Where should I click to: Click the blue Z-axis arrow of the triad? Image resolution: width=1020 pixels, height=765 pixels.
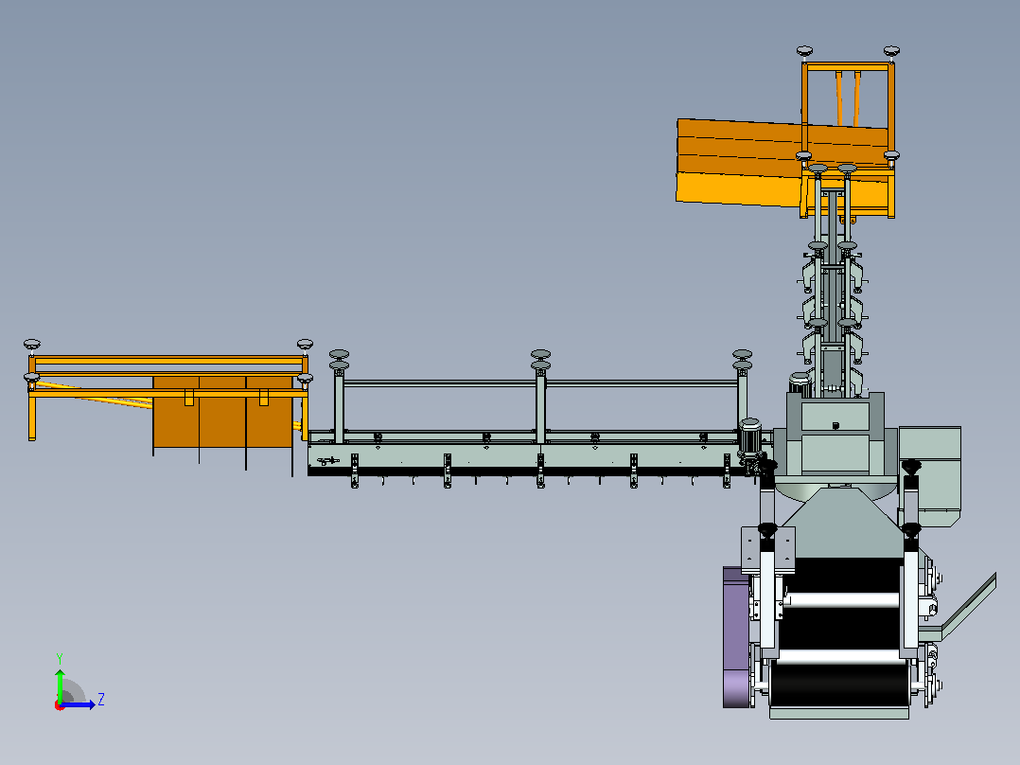(x=78, y=704)
